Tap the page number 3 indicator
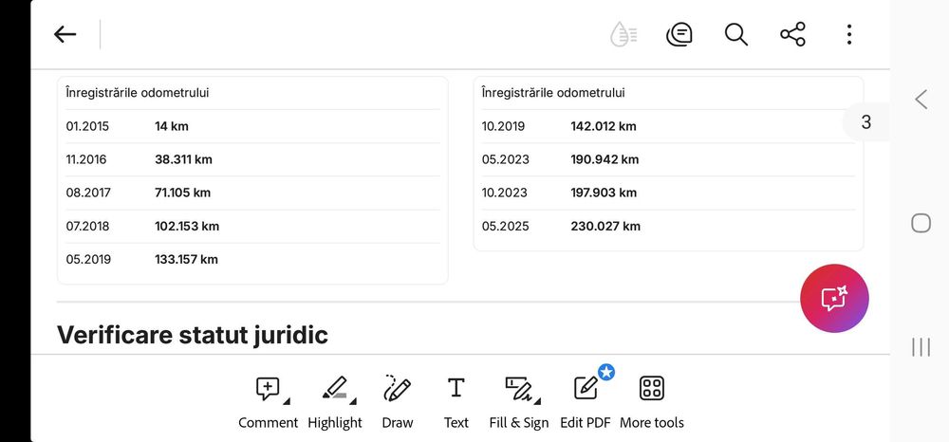Image resolution: width=949 pixels, height=442 pixels. click(865, 121)
